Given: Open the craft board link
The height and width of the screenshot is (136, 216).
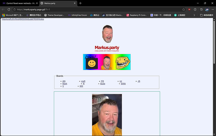Looking at the screenshot, I should (83, 81).
